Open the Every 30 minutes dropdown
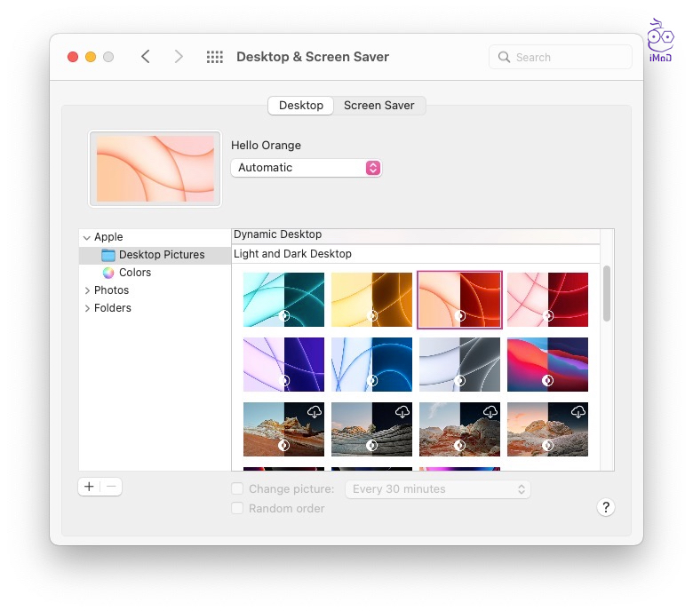693x611 pixels. 437,489
